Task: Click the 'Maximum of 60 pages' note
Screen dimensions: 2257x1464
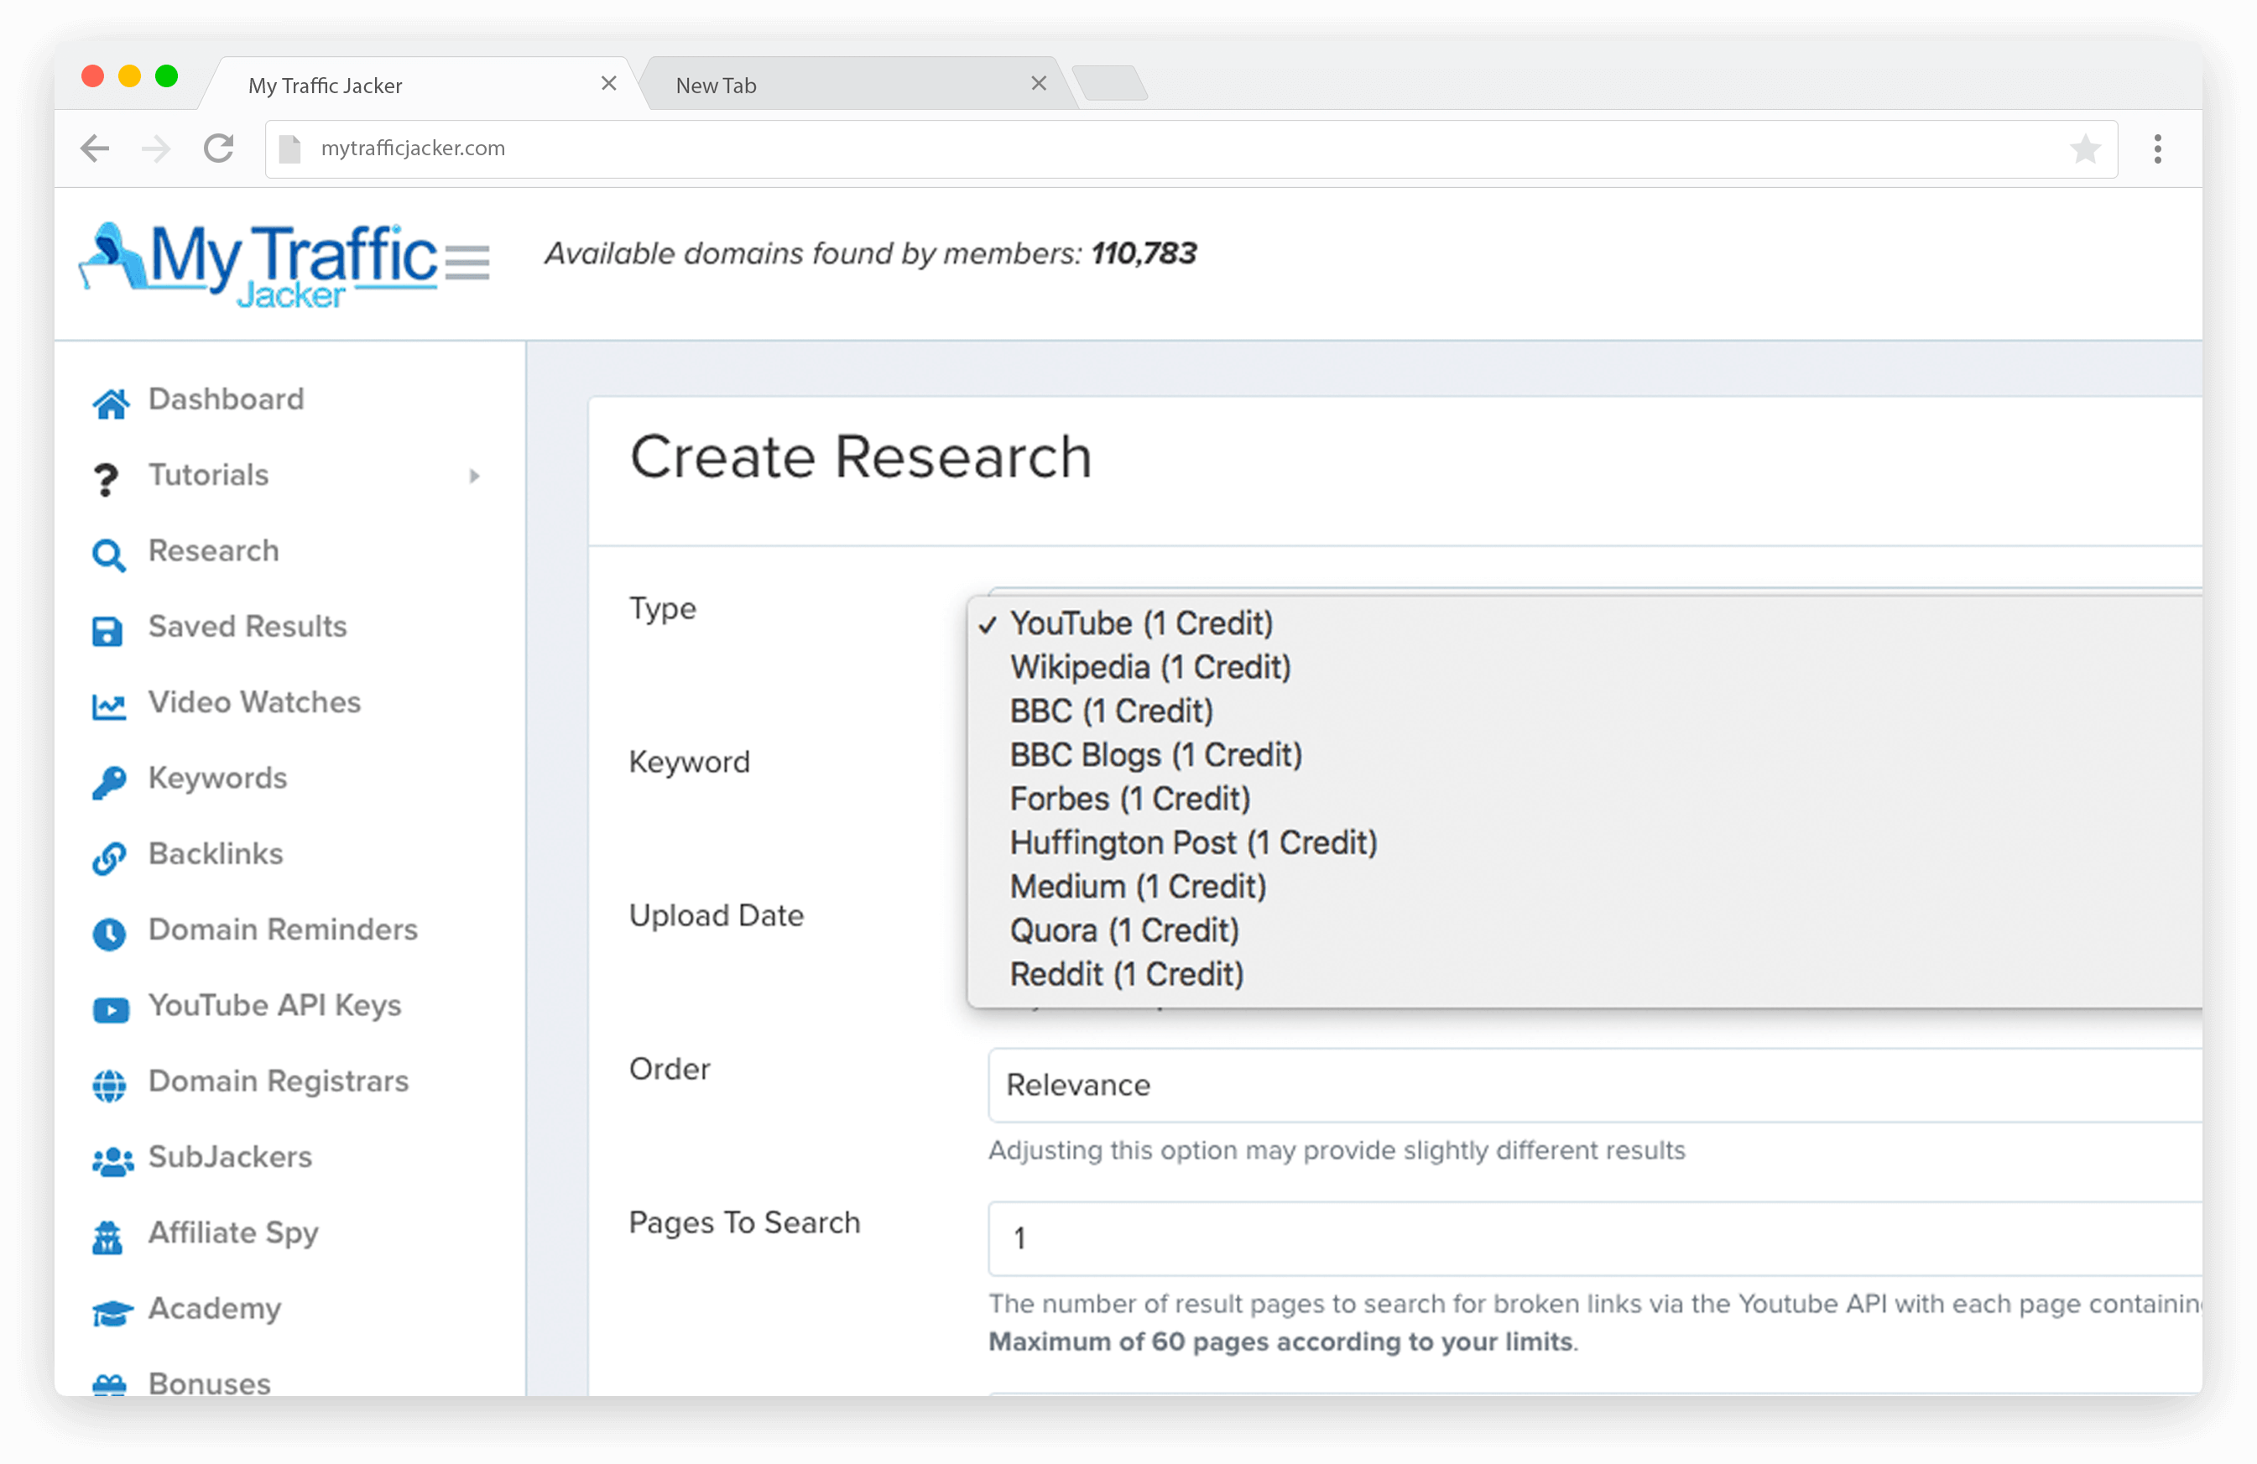Action: coord(1281,1342)
